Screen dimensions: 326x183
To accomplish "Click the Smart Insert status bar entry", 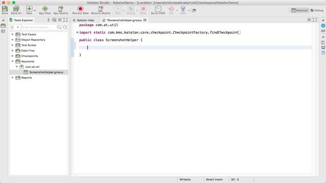I will 214,179.
